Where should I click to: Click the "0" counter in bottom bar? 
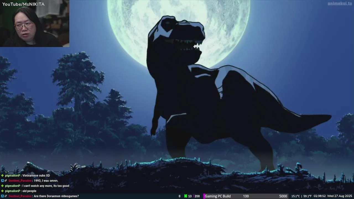click(x=179, y=196)
